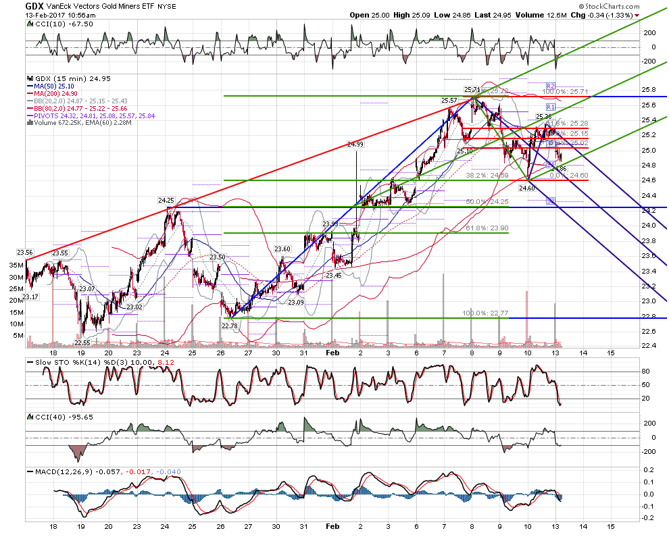Select the R1 pivot marker

click(x=550, y=107)
